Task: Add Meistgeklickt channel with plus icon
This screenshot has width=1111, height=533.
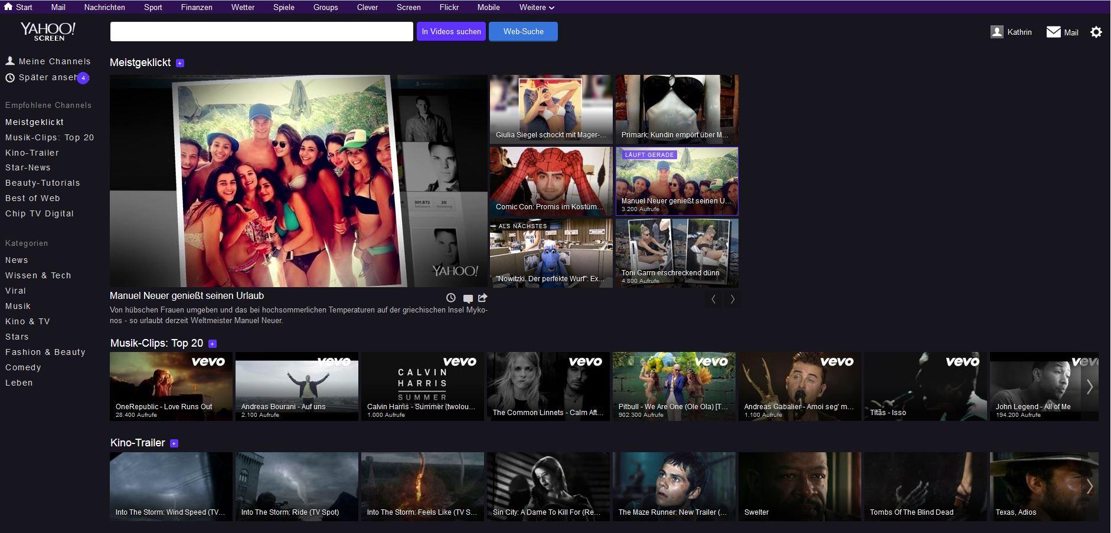Action: pos(180,63)
